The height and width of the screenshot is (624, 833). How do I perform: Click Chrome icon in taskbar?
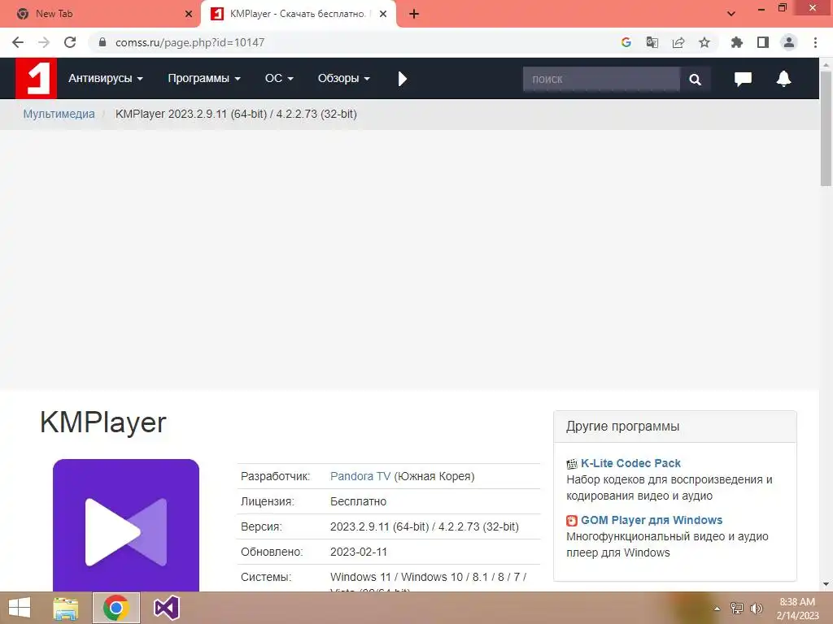[116, 608]
